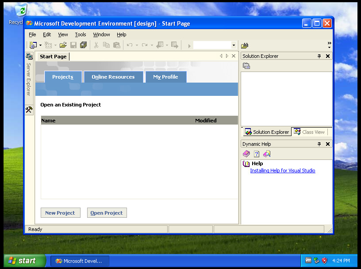Screen dimensions: 361x269
Task: Click the Save floppy disk icon
Action: (x=73, y=45)
